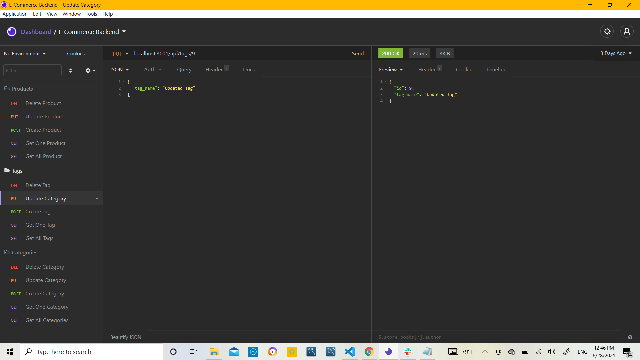640x360 pixels.
Task: Click the Categories folder icon
Action: [x=7, y=252]
